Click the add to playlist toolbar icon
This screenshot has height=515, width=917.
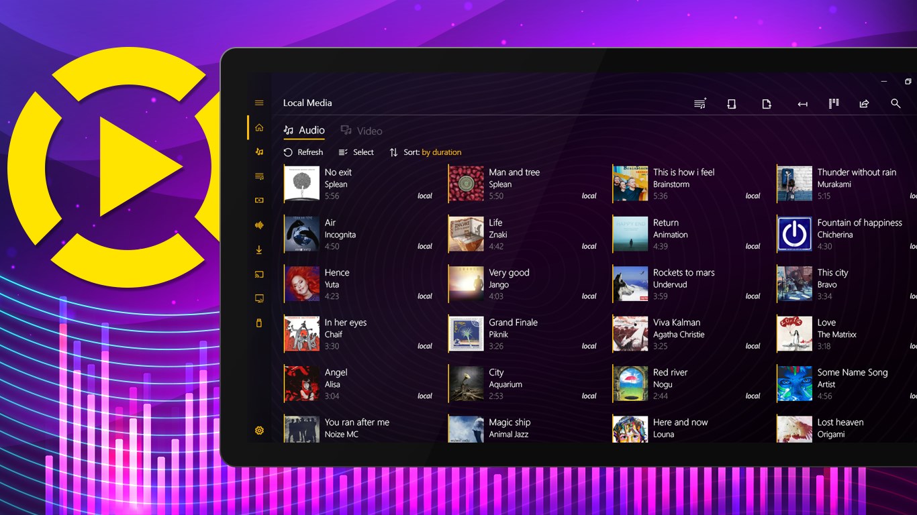(699, 103)
